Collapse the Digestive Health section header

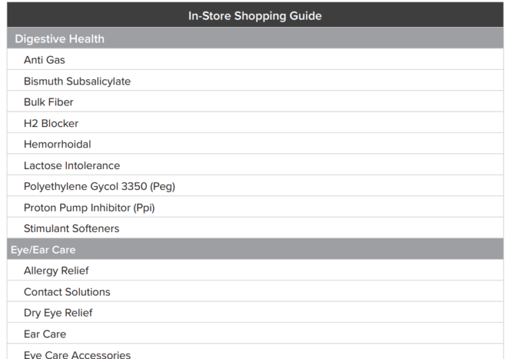59,39
